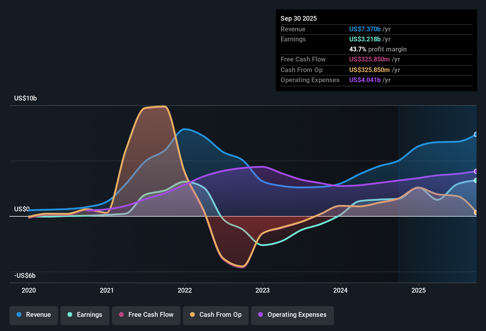Select the 2023 axis label

[x=263, y=291]
